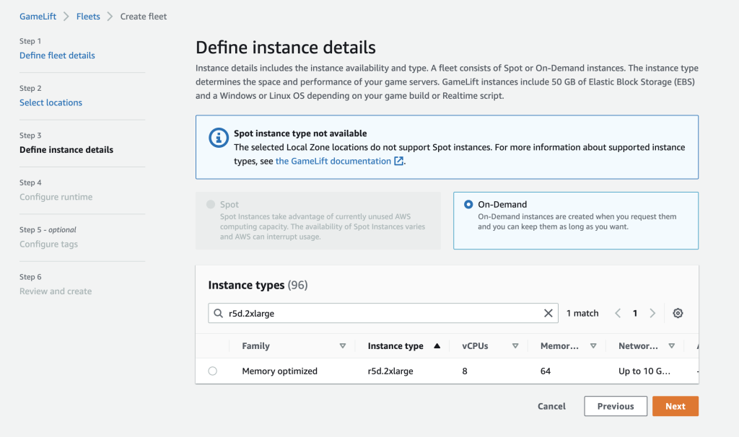Viewport: 739px width, 437px height.
Task: Open the Memory column filter dropdown
Action: point(594,345)
